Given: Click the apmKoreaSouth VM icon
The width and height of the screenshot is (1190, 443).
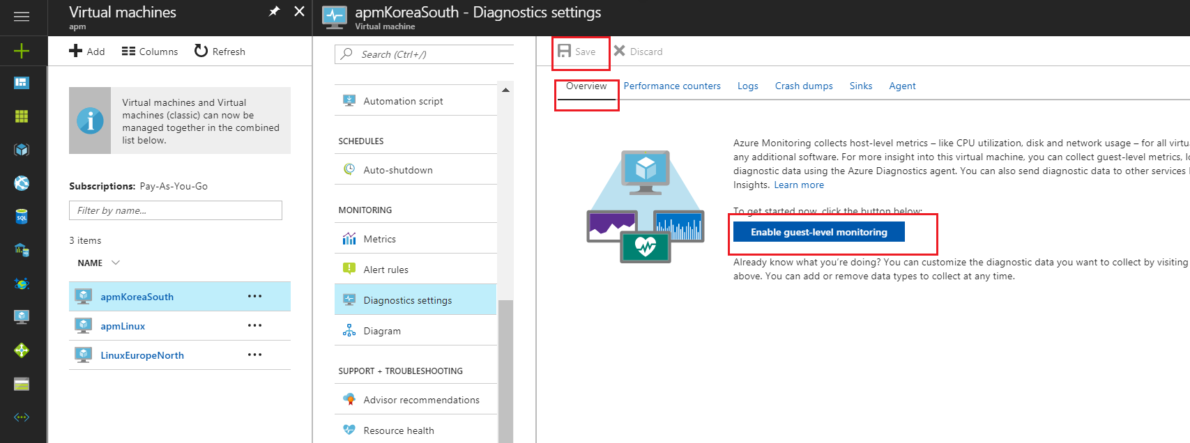Looking at the screenshot, I should (x=84, y=296).
